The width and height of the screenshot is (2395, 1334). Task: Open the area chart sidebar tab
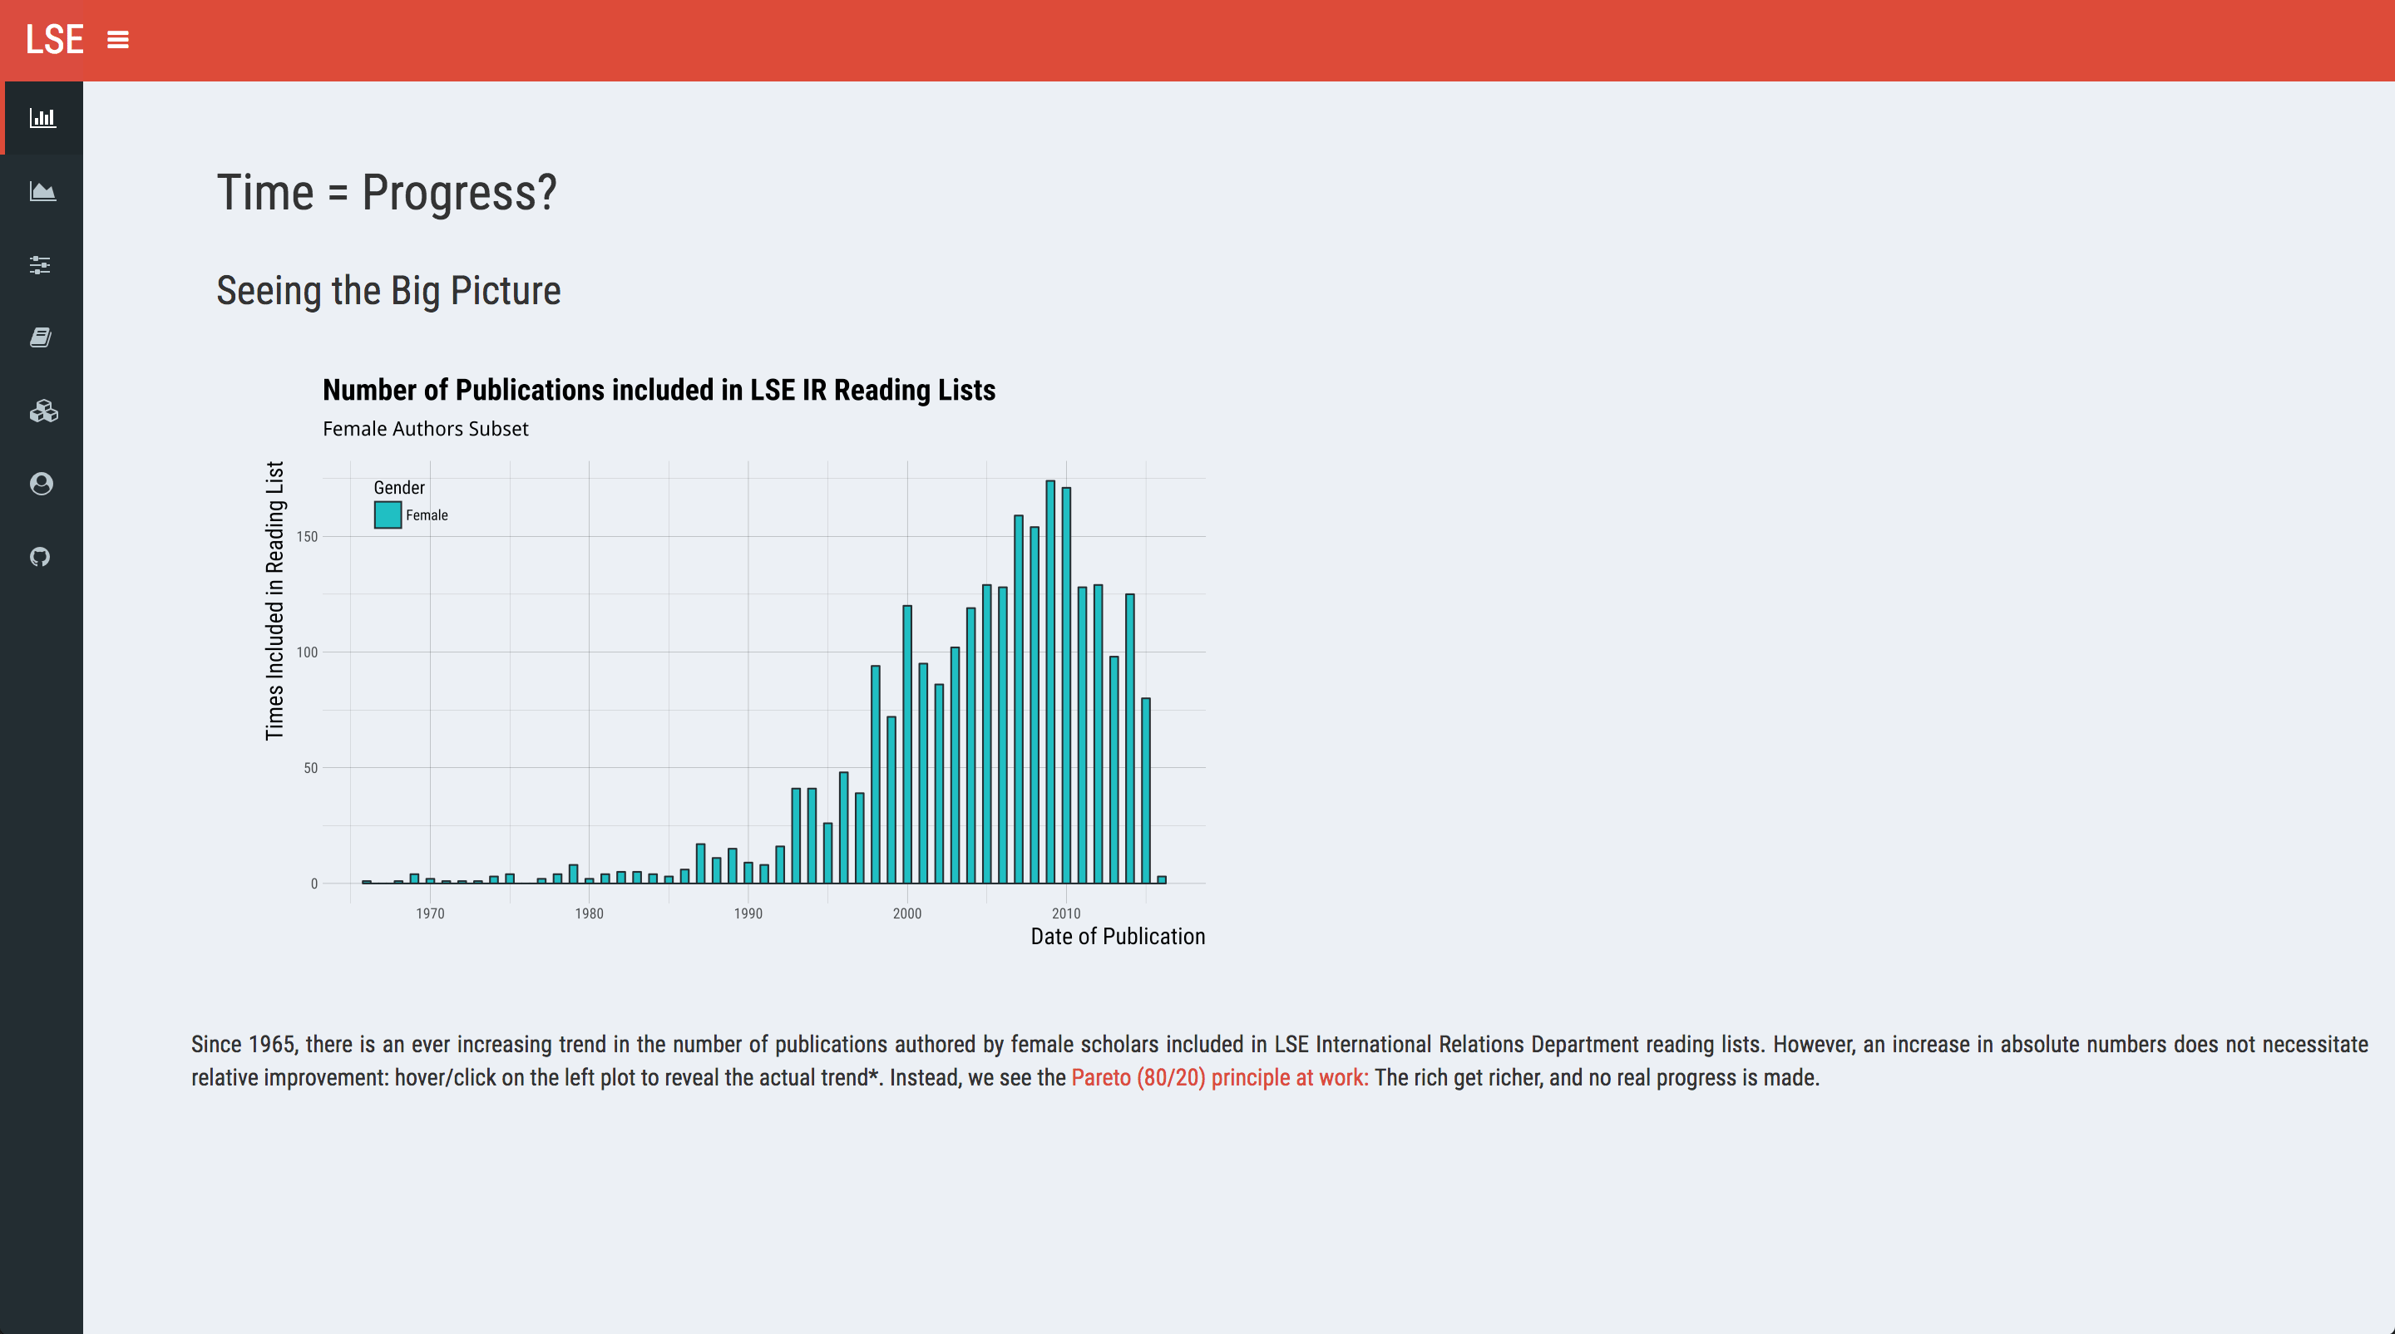(x=42, y=191)
